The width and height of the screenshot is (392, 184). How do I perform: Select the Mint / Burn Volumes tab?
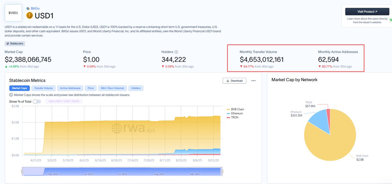pos(112,88)
